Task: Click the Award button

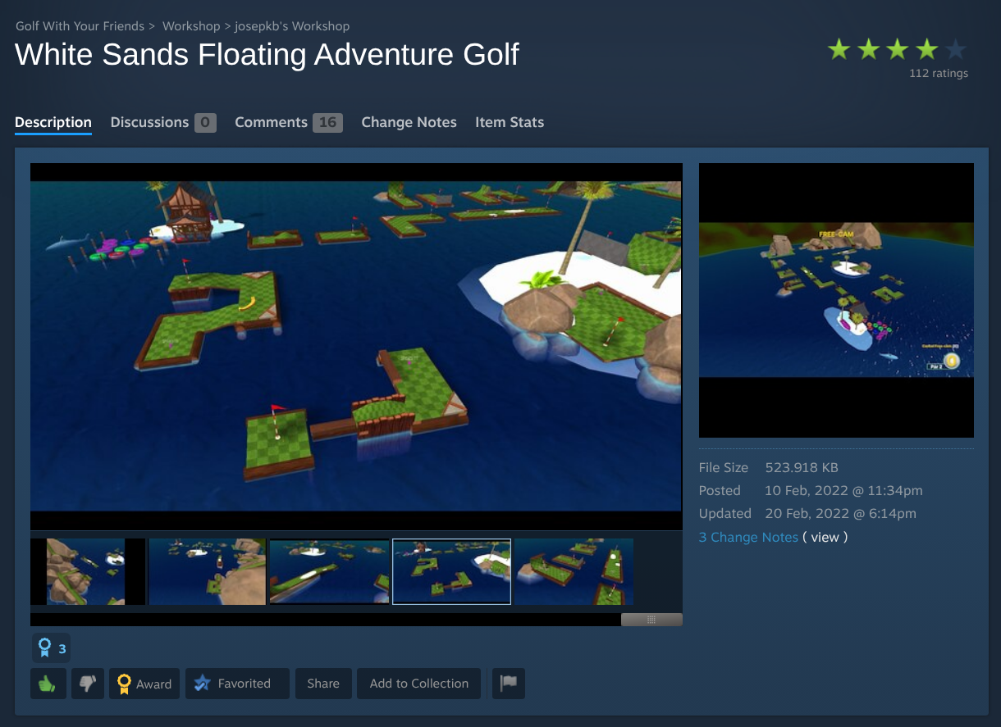Action: (144, 684)
